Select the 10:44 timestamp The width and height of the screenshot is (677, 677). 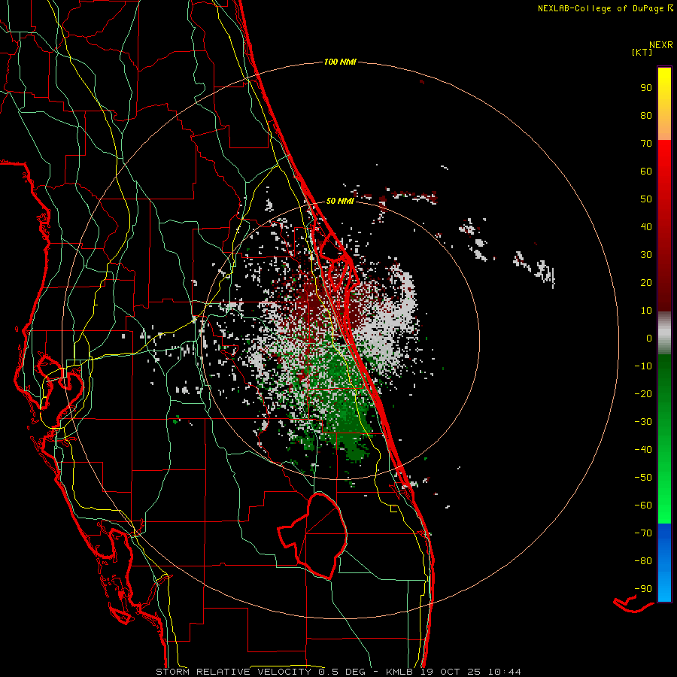coord(505,672)
